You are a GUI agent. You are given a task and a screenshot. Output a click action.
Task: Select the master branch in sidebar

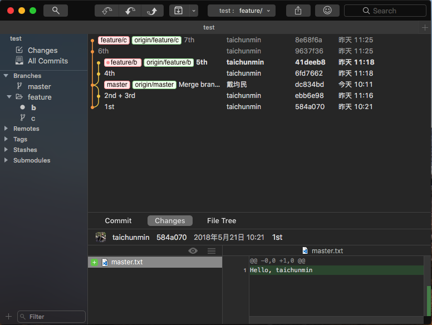click(x=39, y=86)
